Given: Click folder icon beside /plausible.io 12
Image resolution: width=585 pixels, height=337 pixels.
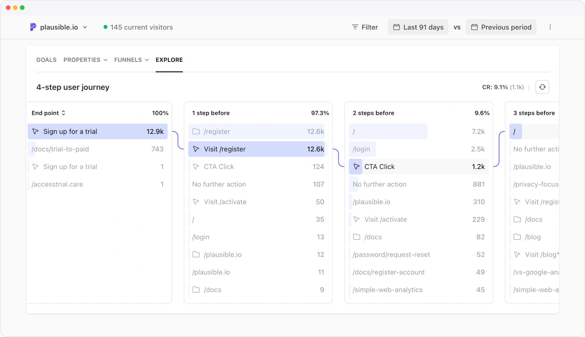Looking at the screenshot, I should point(196,254).
